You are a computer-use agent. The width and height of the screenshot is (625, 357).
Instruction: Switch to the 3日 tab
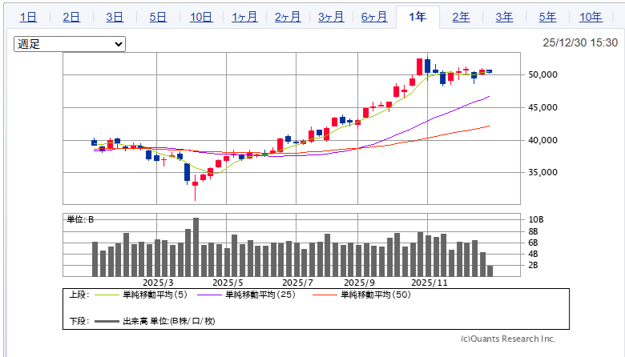[115, 17]
